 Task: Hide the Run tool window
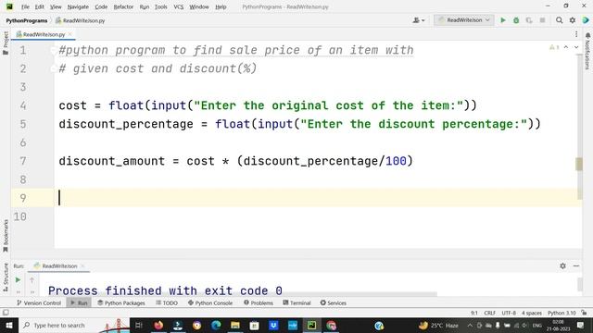[576, 266]
